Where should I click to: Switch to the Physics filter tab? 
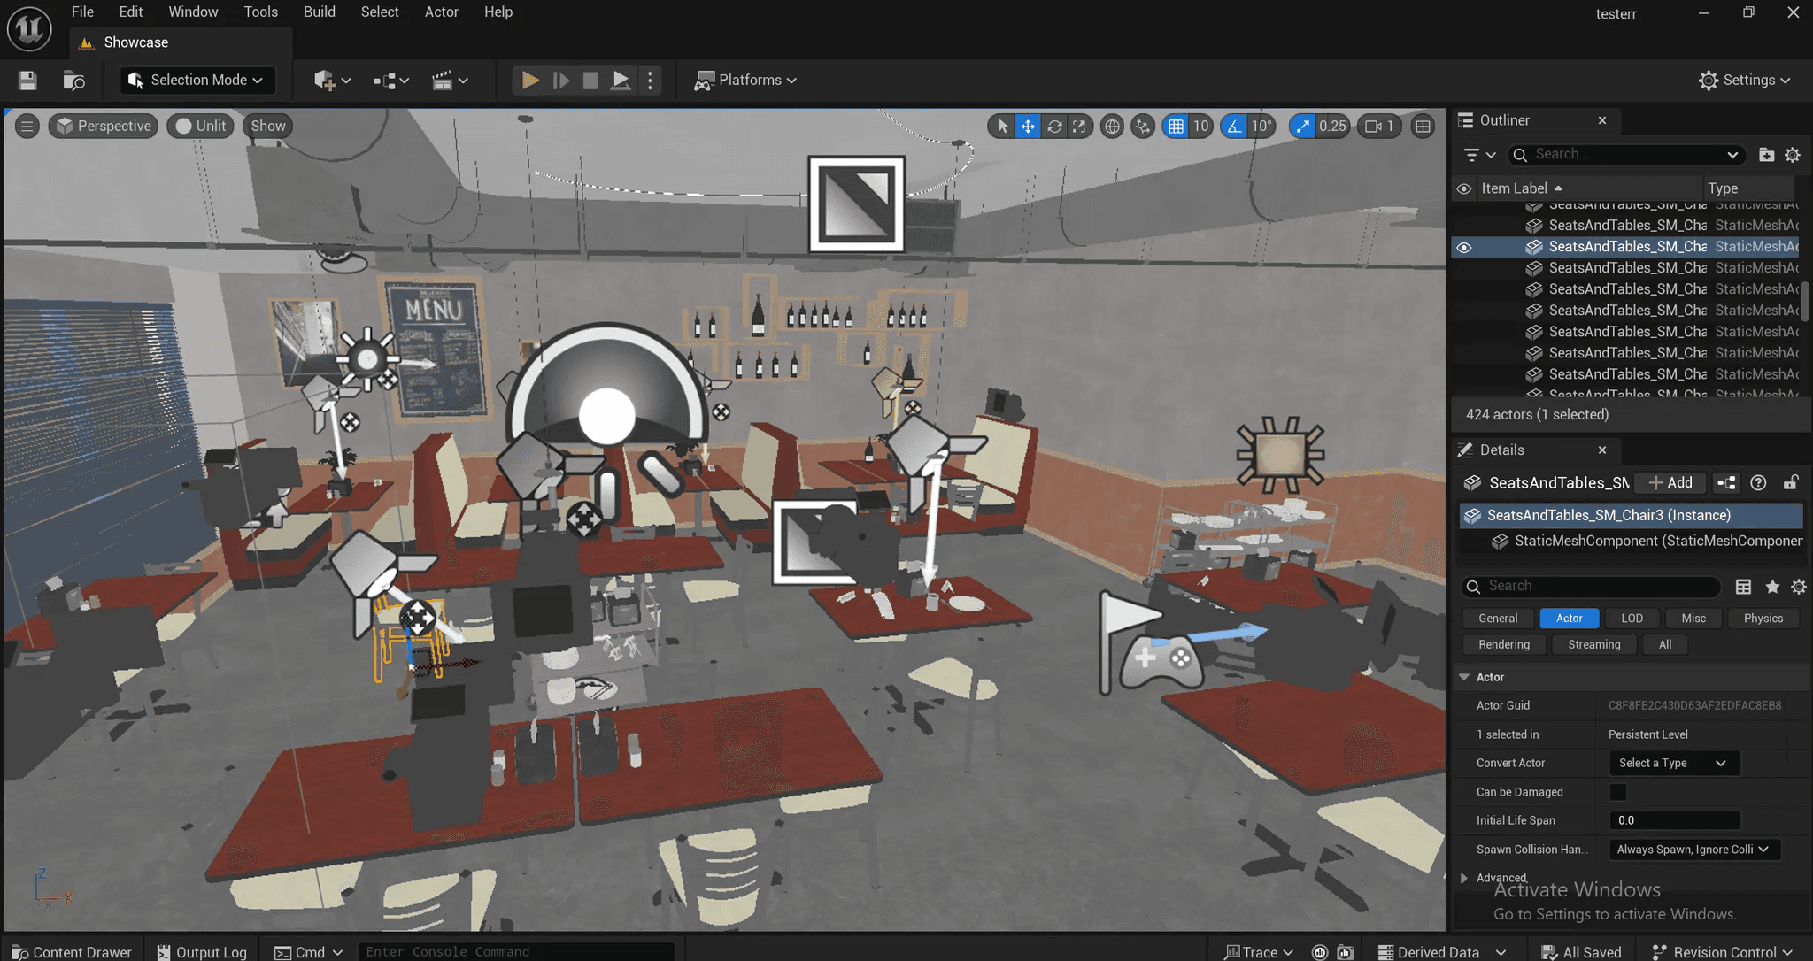point(1763,619)
